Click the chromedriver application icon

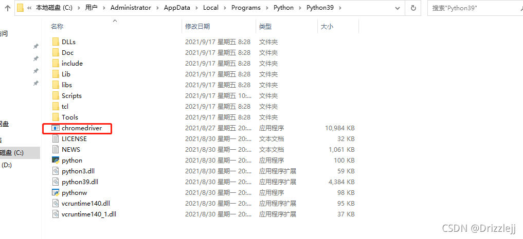[56, 128]
